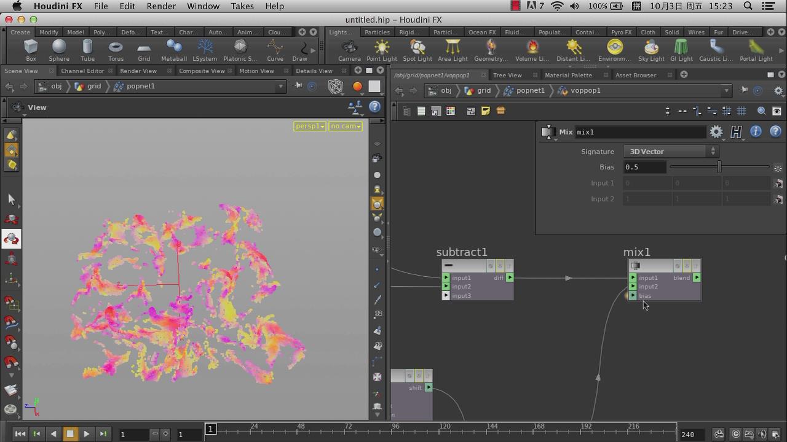Expand the no cam camera menu
Viewport: 787px width, 442px height.
point(345,126)
